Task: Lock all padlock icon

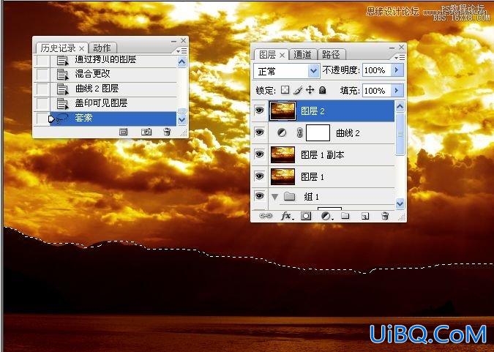Action: 322,91
